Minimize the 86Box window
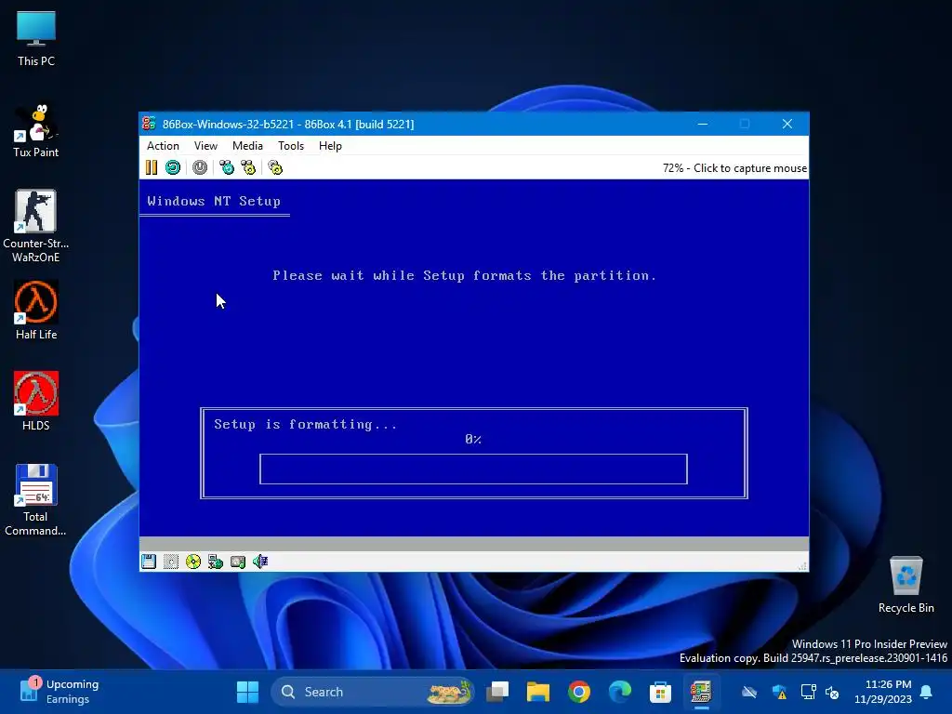The height and width of the screenshot is (714, 952). tap(703, 124)
